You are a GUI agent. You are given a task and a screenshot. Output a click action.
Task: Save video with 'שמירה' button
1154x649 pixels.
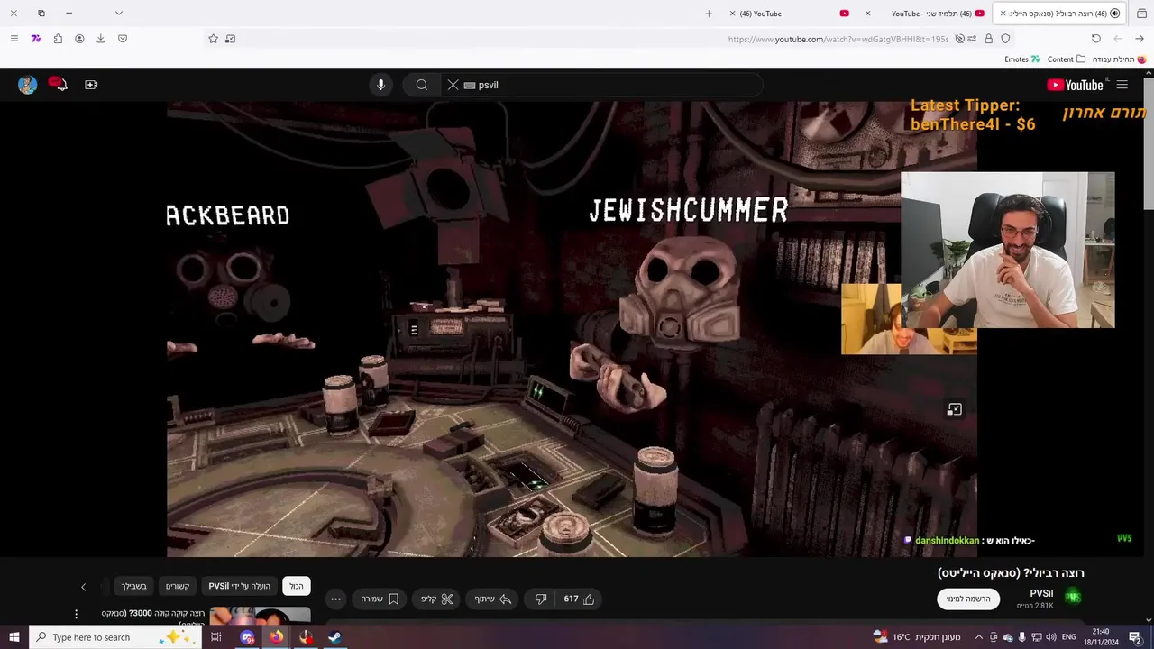tap(380, 599)
